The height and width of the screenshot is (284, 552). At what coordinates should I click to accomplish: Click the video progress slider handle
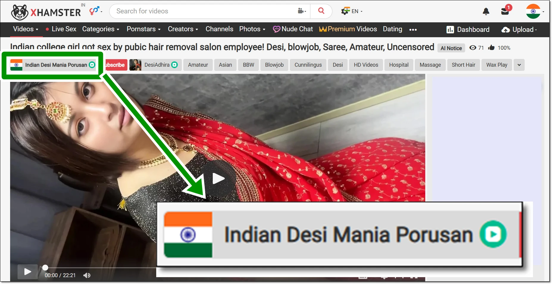[x=45, y=268]
